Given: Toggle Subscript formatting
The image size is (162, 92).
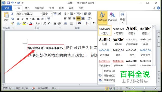Looking at the screenshot, I should tap(38, 19).
